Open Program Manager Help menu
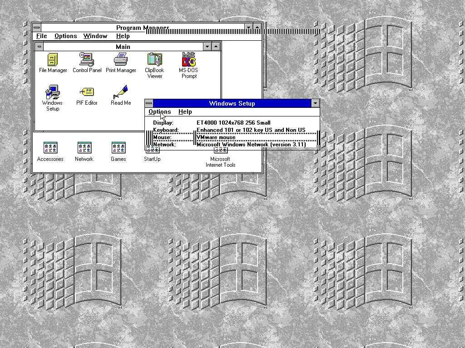The image size is (465, 348). click(x=123, y=36)
